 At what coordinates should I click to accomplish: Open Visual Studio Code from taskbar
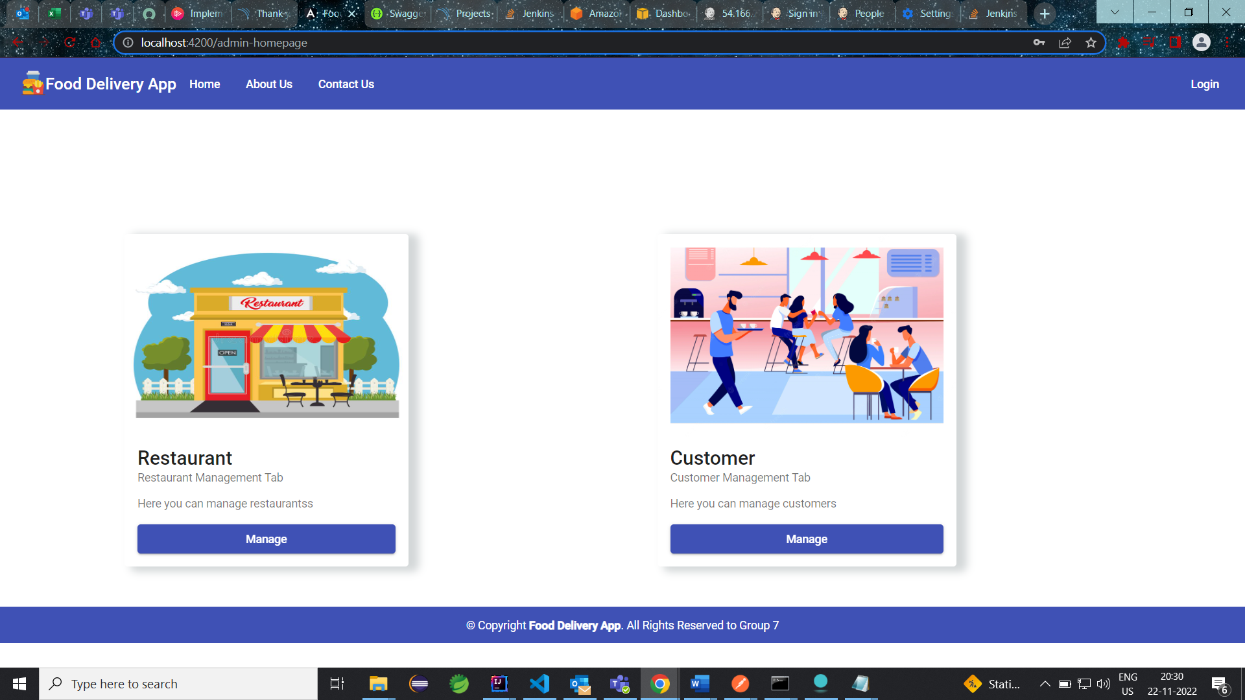click(539, 684)
